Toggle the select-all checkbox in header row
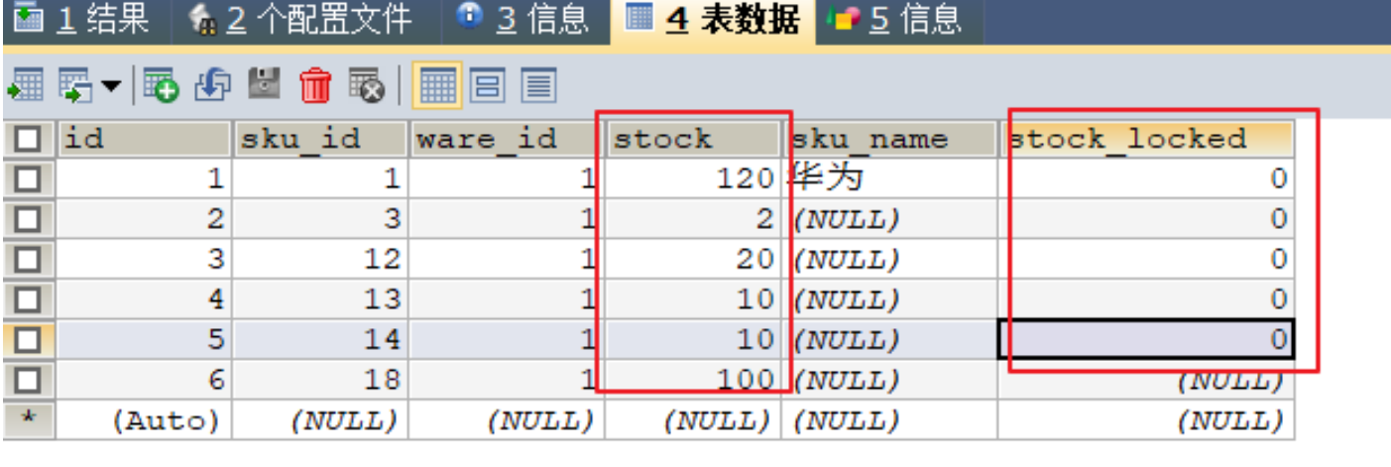The image size is (1391, 467). pyautogui.click(x=28, y=139)
